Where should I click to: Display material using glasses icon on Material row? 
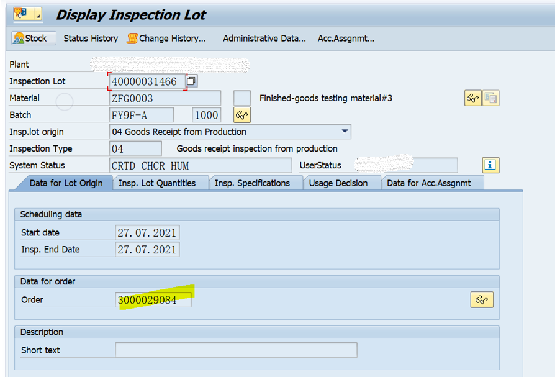[x=472, y=98]
